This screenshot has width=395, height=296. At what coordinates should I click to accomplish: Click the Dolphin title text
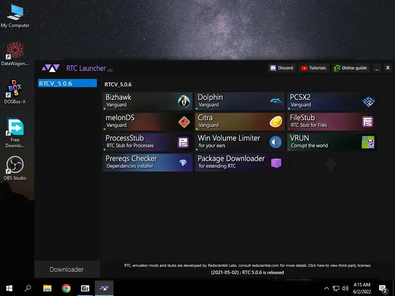click(210, 98)
